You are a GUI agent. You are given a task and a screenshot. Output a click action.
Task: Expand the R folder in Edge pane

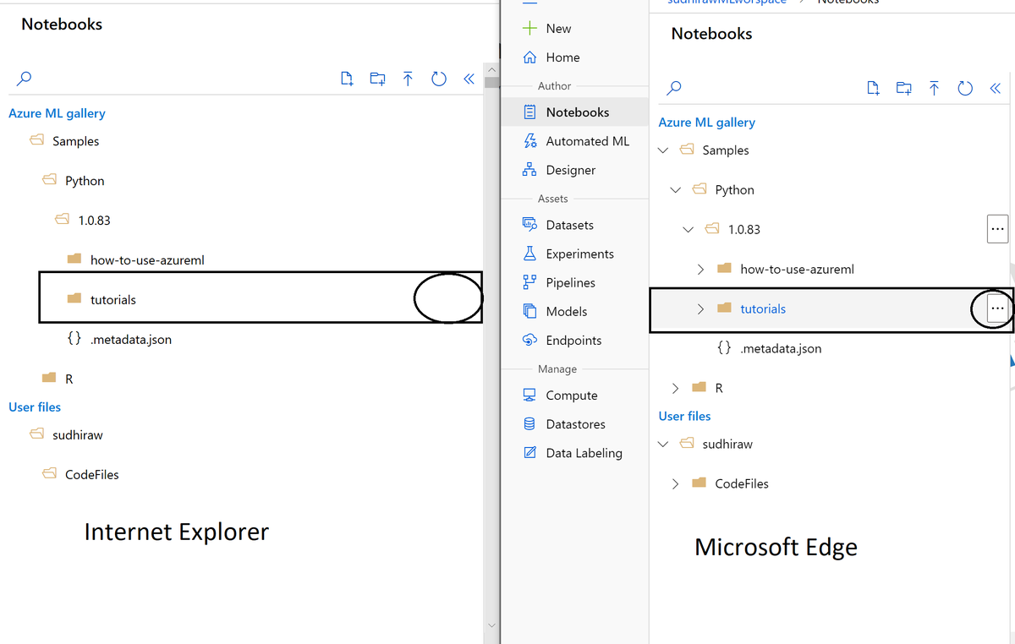(675, 388)
